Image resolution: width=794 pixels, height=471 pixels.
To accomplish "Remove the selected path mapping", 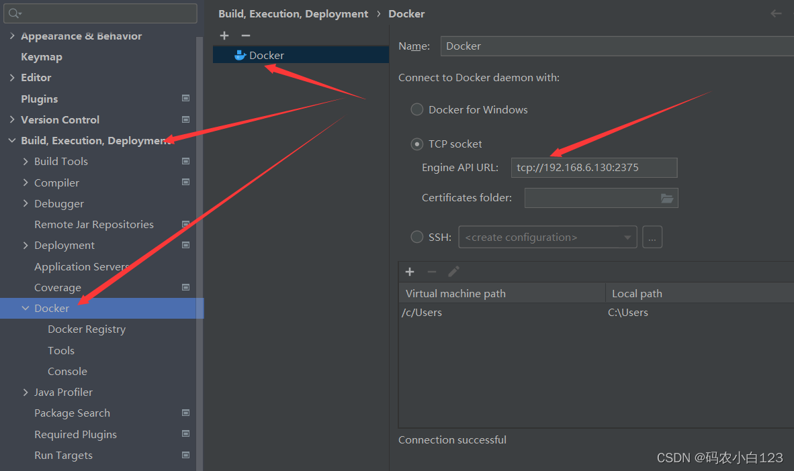I will pos(431,272).
